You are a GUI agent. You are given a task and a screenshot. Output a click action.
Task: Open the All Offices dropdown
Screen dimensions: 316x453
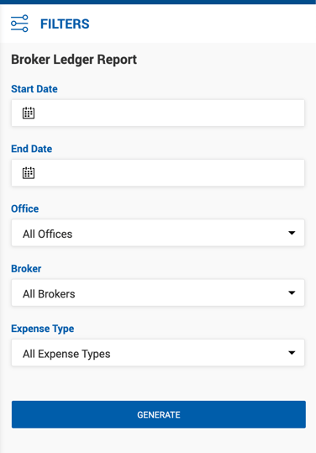point(158,233)
